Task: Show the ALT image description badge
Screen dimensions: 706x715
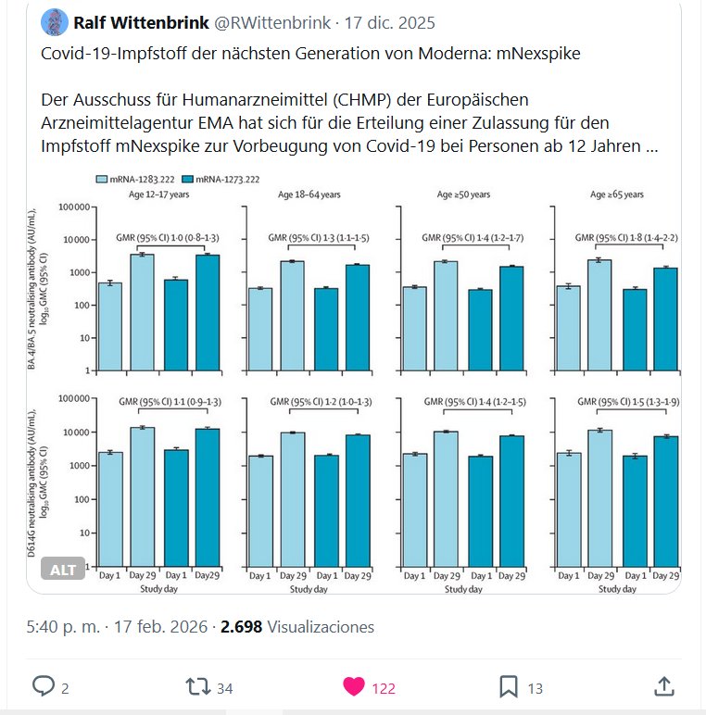Action: [63, 570]
